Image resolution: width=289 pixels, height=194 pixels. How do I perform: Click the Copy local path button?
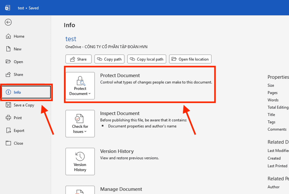[x=146, y=59]
